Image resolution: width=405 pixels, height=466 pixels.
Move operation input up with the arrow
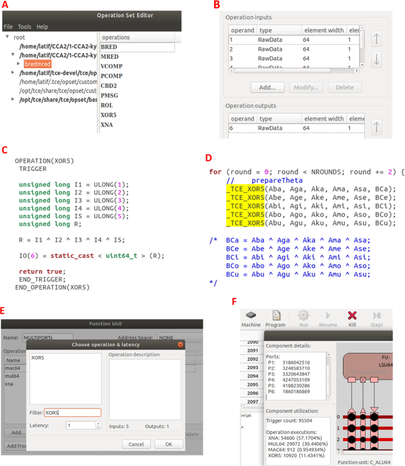pyautogui.click(x=377, y=39)
